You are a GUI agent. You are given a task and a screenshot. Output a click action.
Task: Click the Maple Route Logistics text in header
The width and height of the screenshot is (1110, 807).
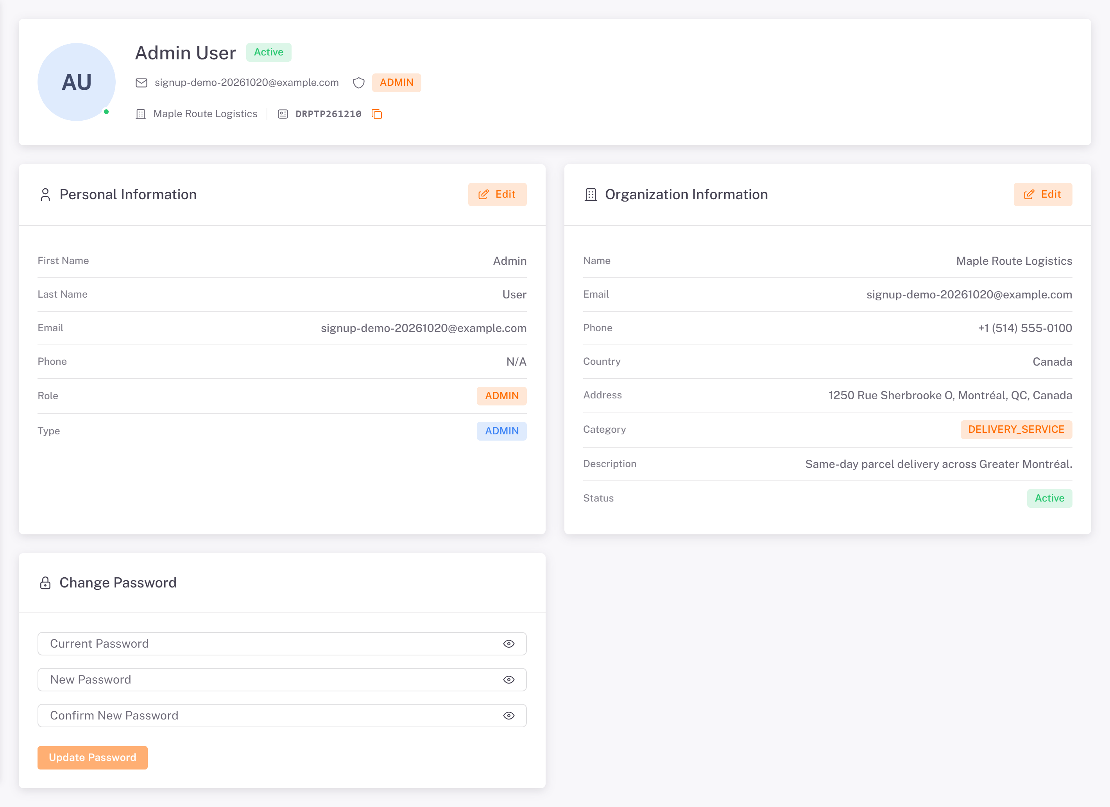point(205,114)
